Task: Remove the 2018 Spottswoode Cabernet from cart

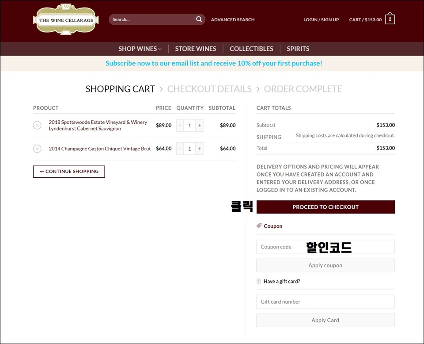Action: 37,125
